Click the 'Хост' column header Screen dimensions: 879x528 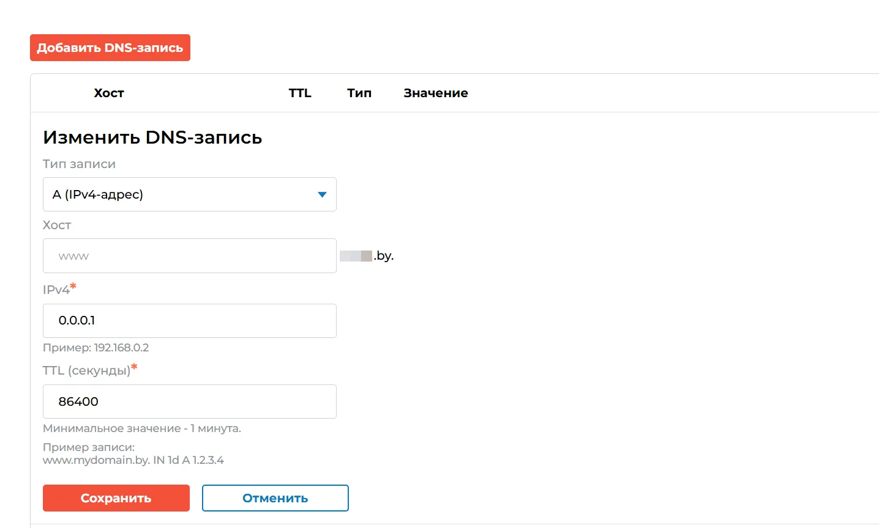[x=109, y=93]
